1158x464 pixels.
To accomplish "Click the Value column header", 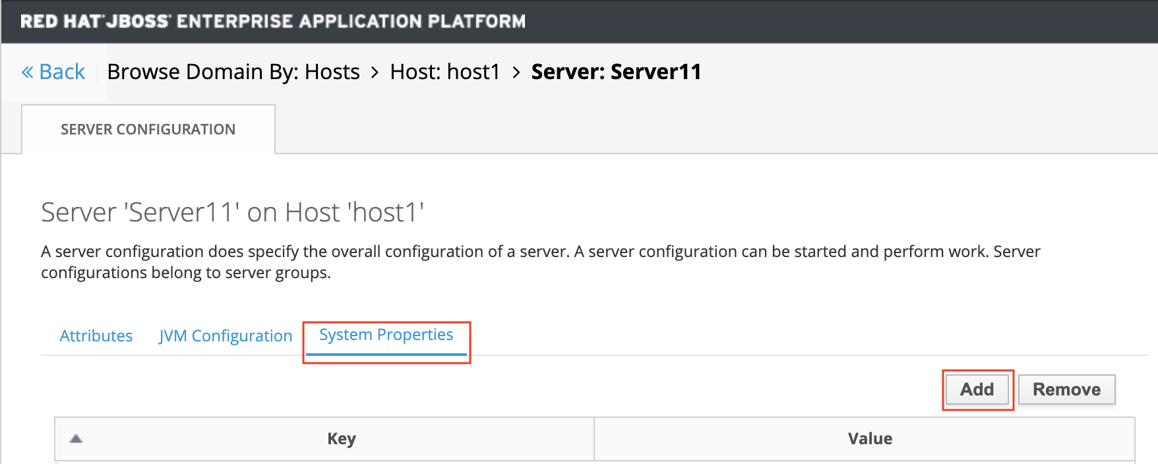I will pyautogui.click(x=870, y=439).
